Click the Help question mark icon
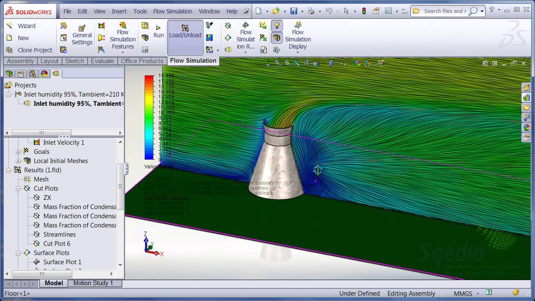The width and height of the screenshot is (535, 301). point(492,10)
